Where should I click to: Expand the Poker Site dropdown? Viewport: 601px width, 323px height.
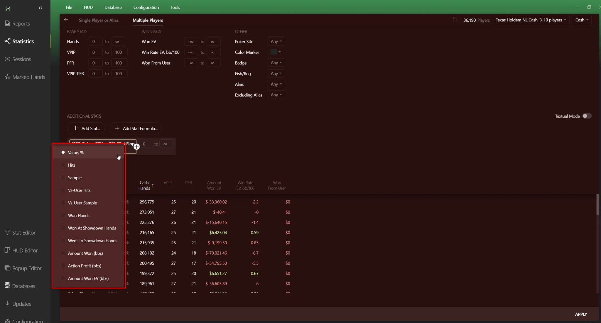[x=276, y=41]
